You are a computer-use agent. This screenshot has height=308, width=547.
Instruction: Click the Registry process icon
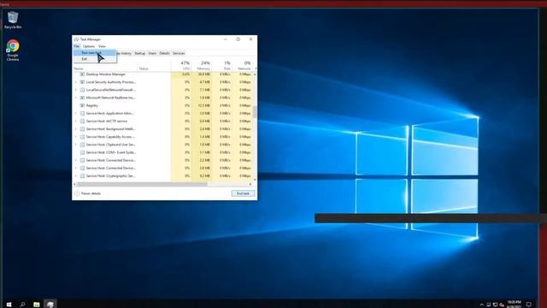(82, 105)
